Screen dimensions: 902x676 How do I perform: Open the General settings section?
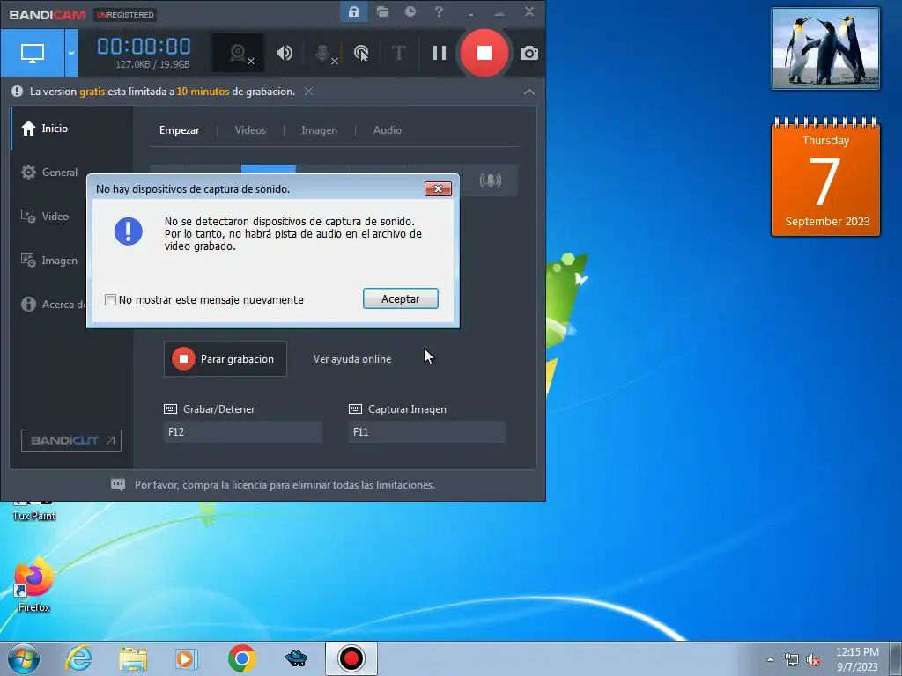pos(49,172)
